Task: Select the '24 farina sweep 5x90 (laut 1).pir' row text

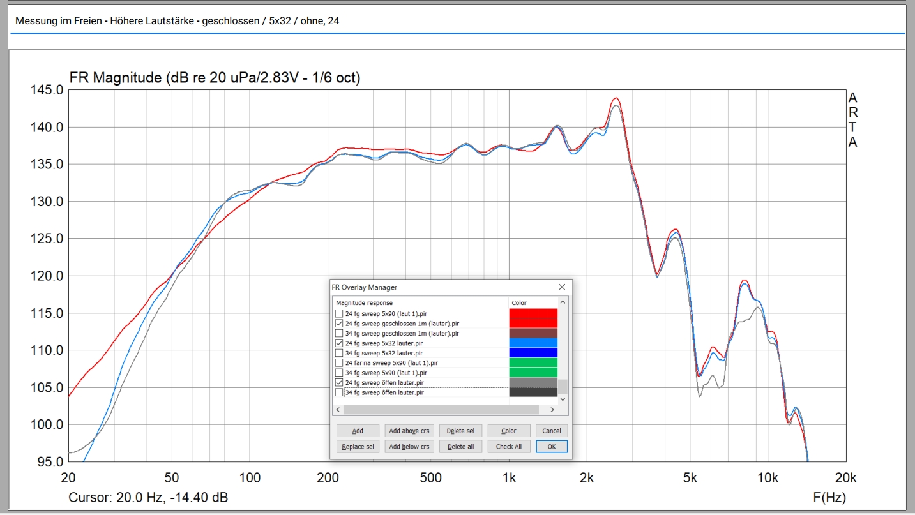Action: click(x=392, y=363)
